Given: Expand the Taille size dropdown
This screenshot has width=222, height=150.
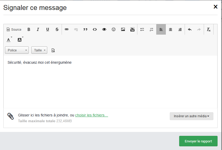Looking at the screenshot, I should (x=39, y=50).
